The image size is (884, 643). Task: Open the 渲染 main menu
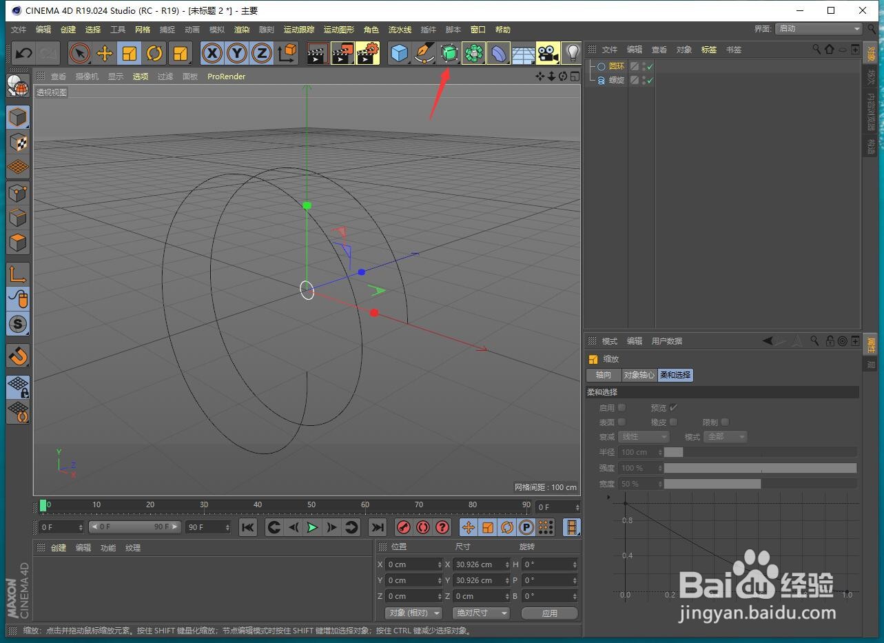pyautogui.click(x=242, y=30)
